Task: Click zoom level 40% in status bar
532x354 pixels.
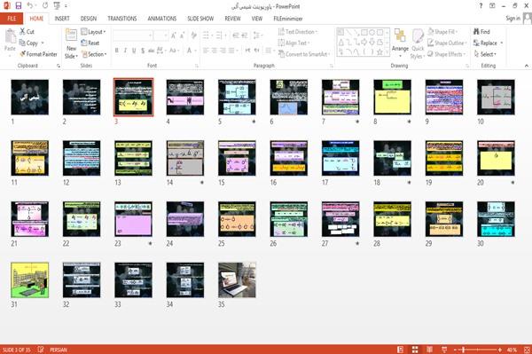Action: point(512,350)
